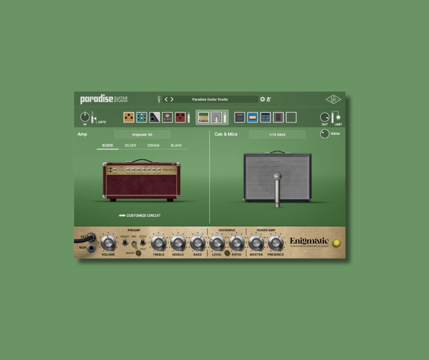Click the overdrive RATIO knob

(236, 243)
